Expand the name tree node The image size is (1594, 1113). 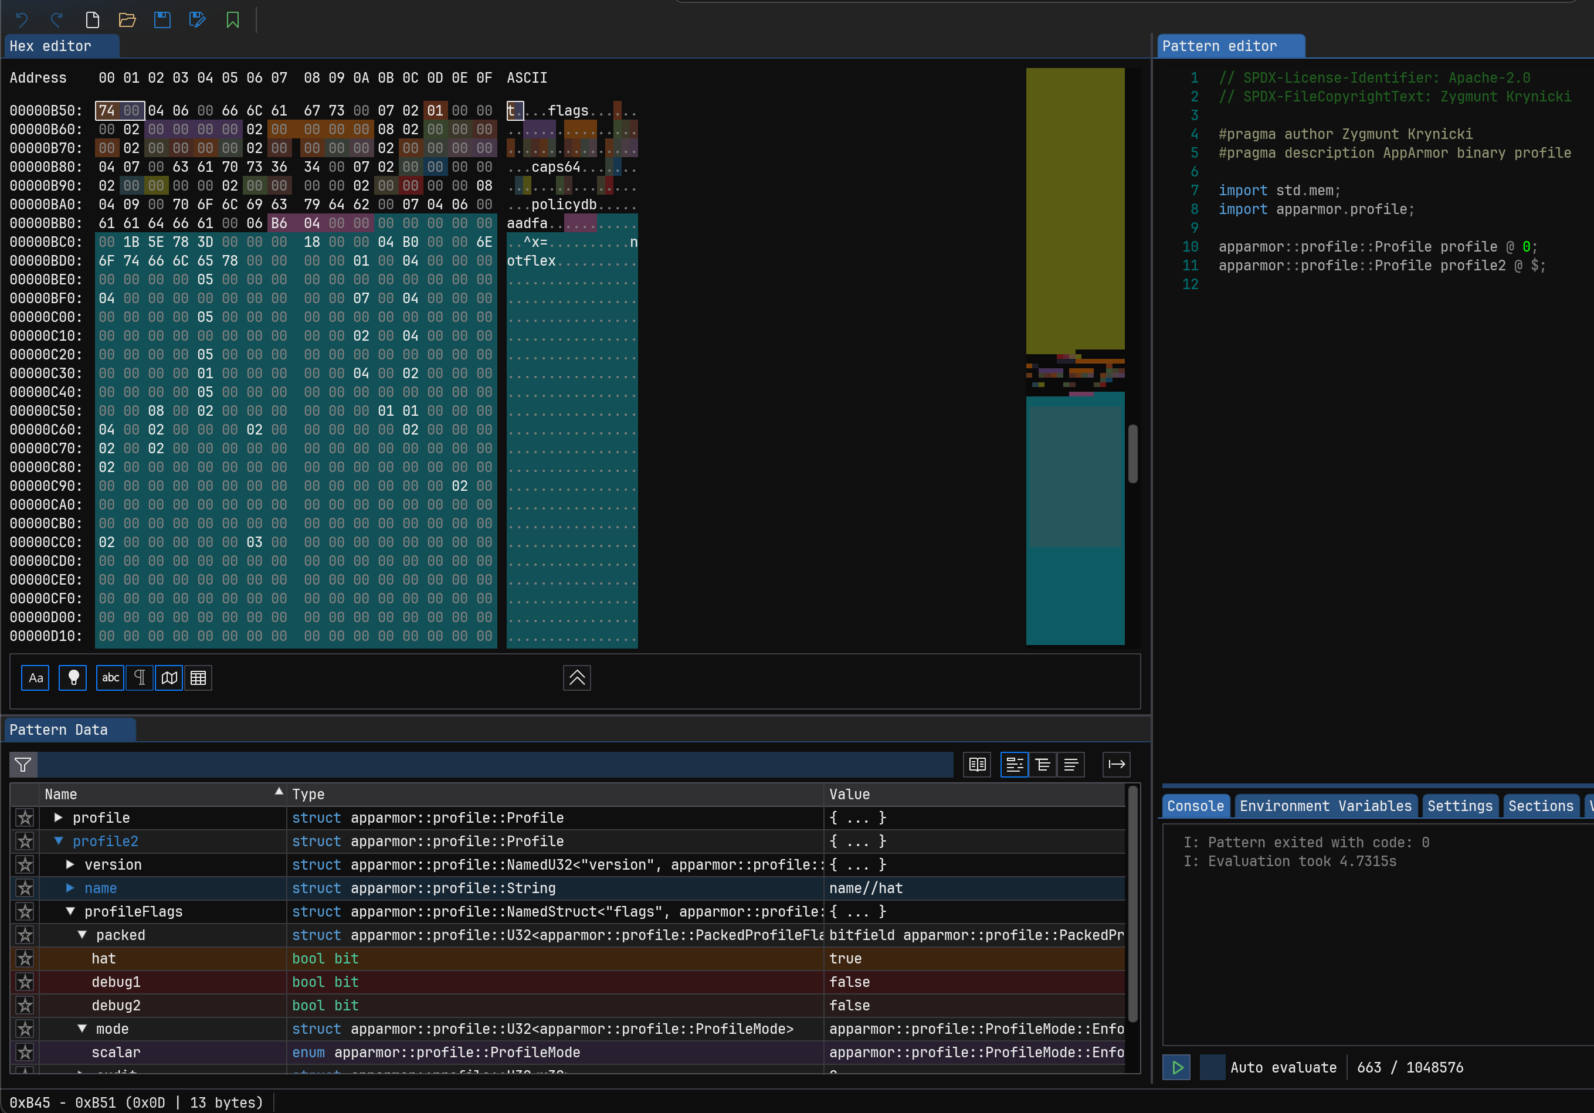point(70,888)
